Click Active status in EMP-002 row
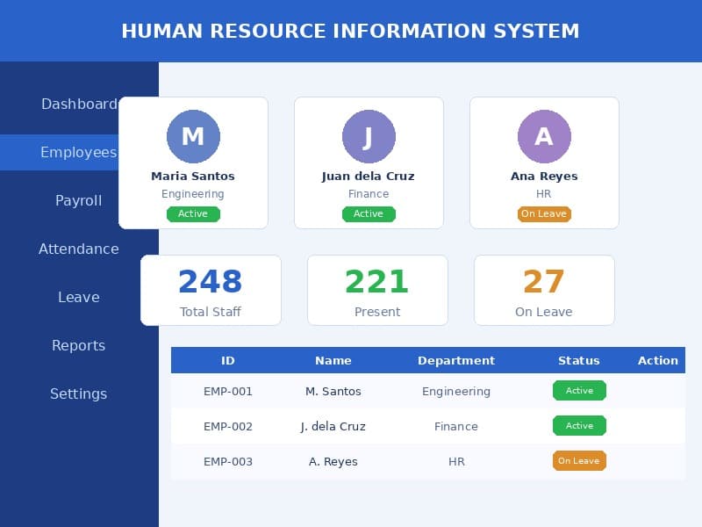This screenshot has width=702, height=527. tap(579, 426)
